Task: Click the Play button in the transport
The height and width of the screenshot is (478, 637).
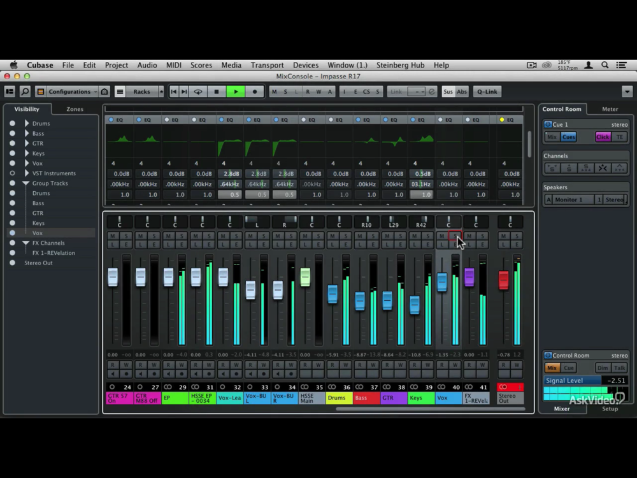Action: 236,91
